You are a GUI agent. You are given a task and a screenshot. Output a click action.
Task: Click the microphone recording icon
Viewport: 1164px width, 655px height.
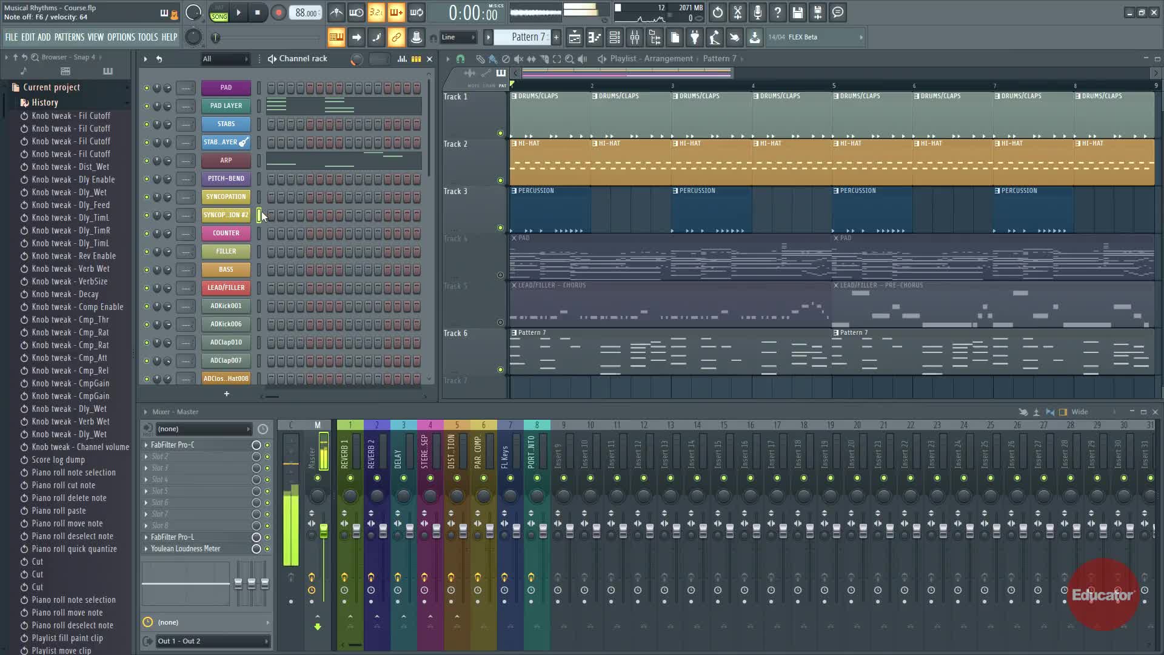click(758, 13)
